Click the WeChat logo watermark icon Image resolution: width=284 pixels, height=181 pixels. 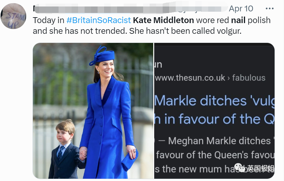pos(240,168)
